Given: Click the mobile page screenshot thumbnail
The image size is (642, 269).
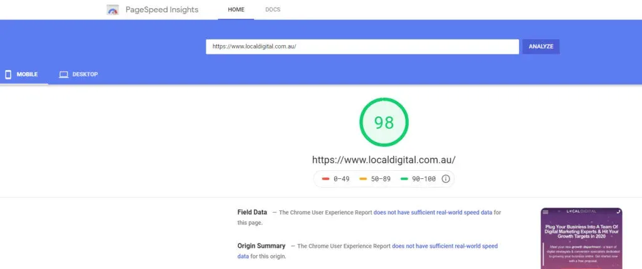Looking at the screenshot, I should click(x=581, y=238).
